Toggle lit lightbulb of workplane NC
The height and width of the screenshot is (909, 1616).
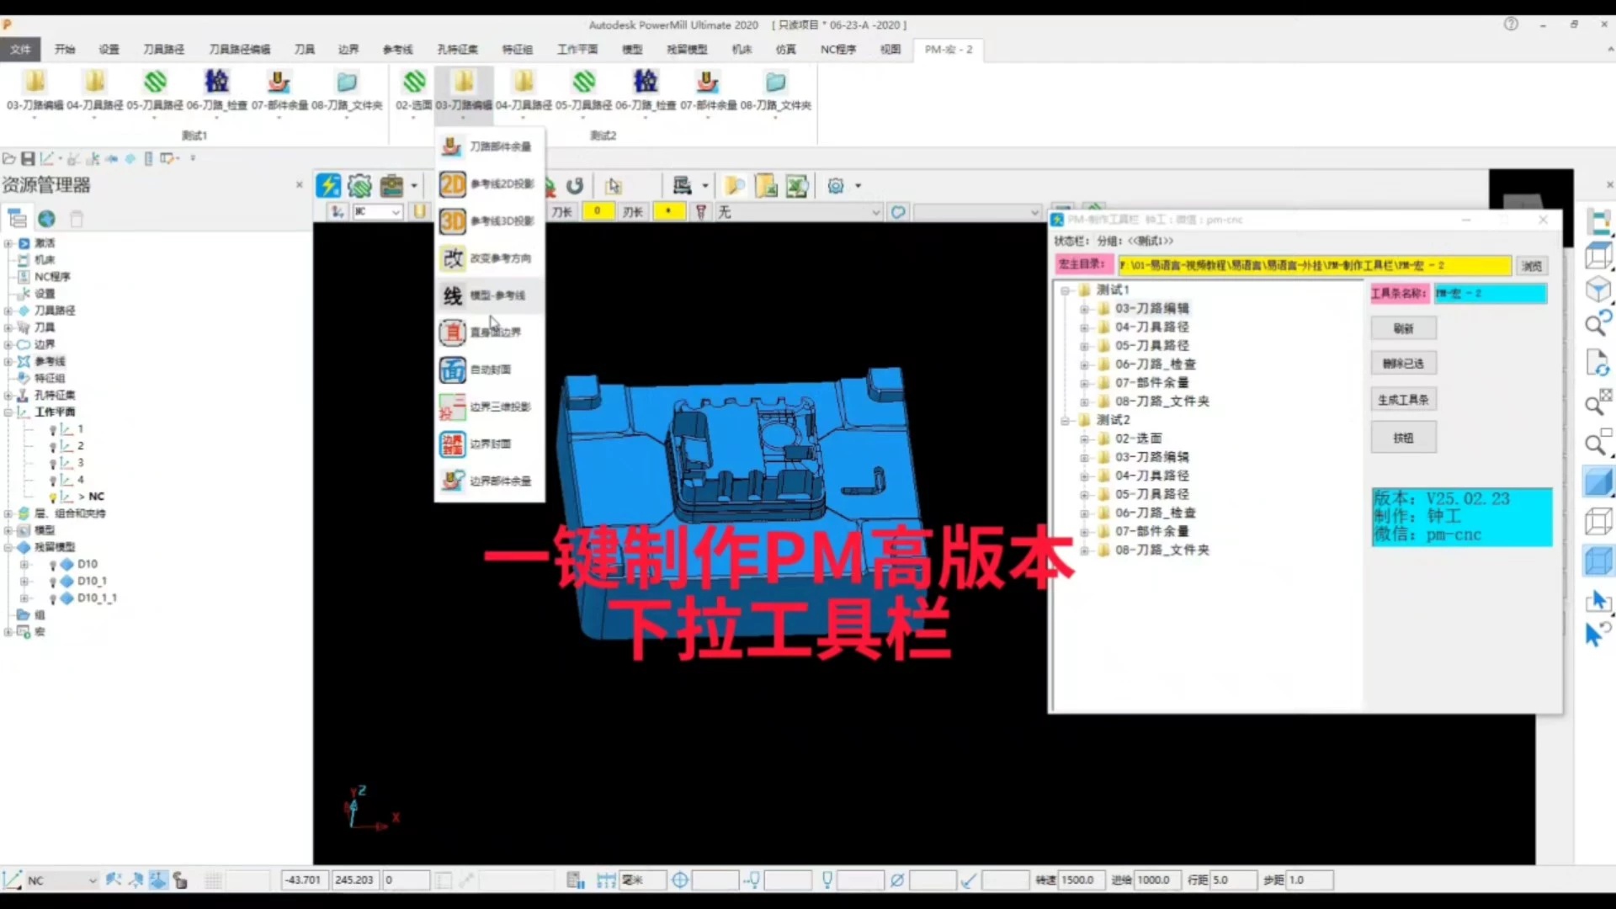[x=53, y=497]
